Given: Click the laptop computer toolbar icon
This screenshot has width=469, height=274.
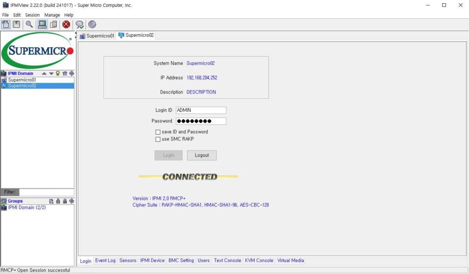Looking at the screenshot, I should tap(42, 25).
